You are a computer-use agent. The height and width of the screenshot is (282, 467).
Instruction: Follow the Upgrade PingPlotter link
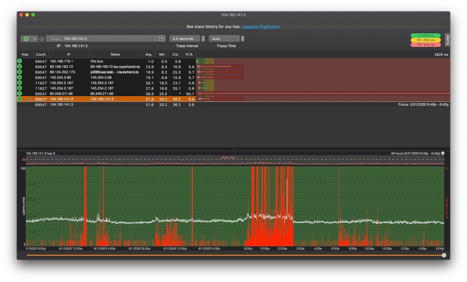click(x=261, y=27)
